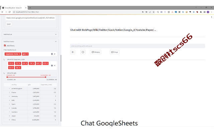Open Chrome's three-dot menu
The width and height of the screenshot is (214, 134).
point(211,12)
